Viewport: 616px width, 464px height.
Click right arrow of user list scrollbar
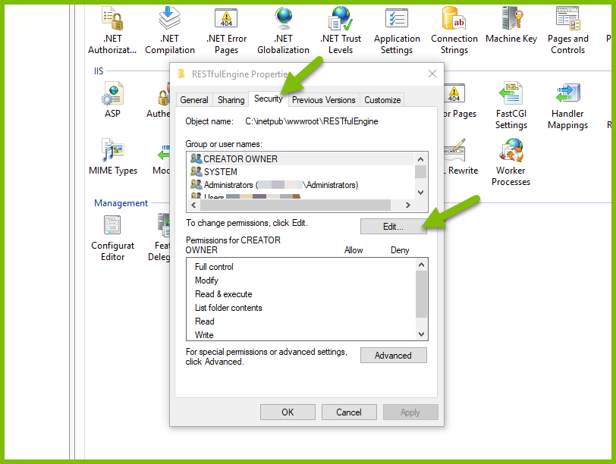click(408, 205)
